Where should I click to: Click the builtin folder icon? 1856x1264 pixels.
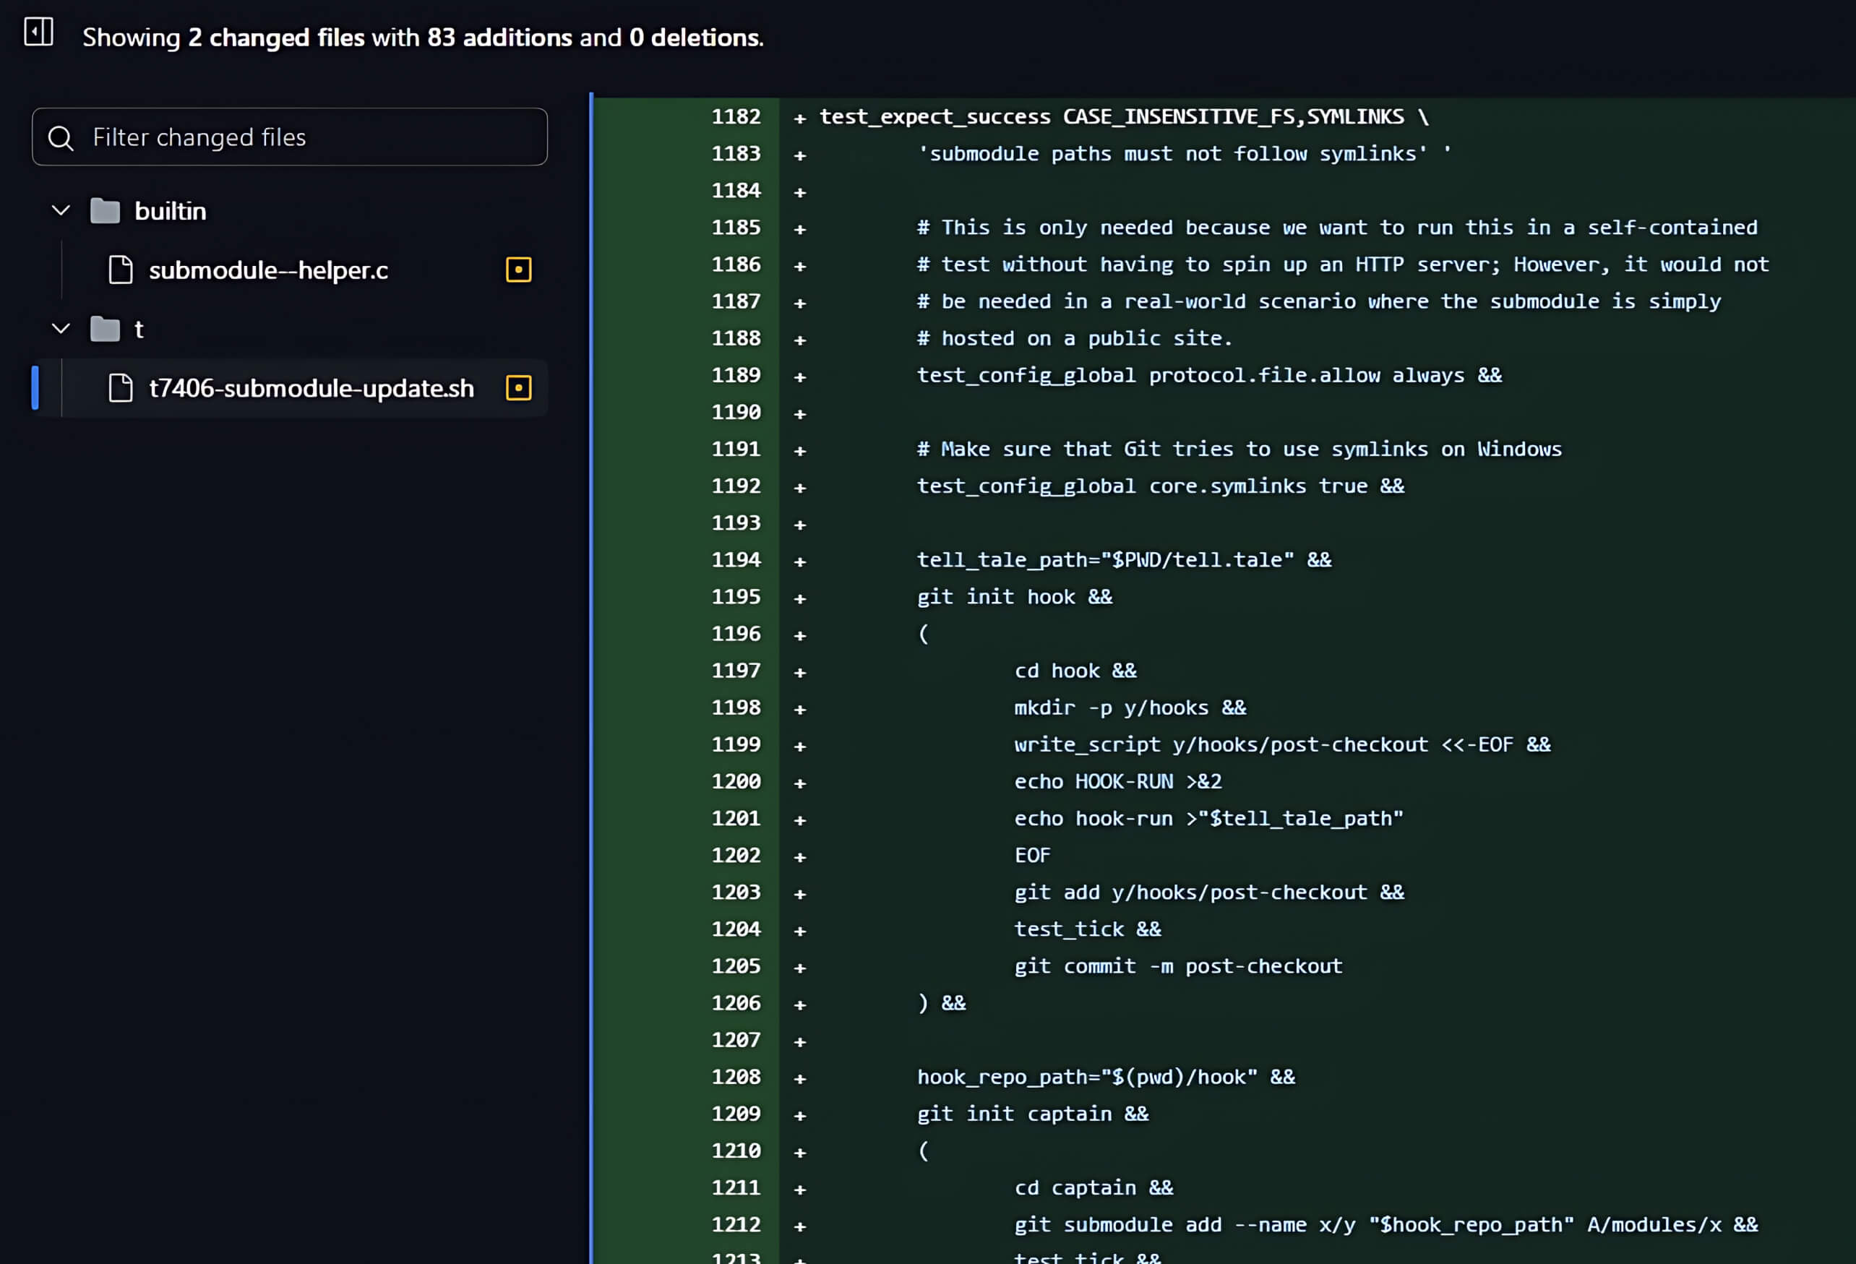click(x=105, y=212)
